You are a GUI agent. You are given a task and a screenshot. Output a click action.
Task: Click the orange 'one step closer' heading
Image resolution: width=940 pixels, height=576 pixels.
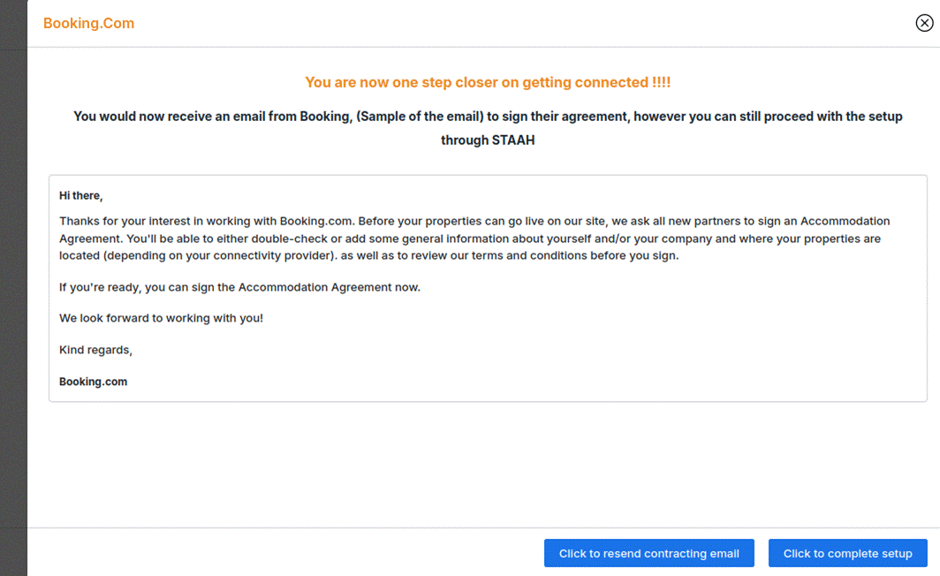[x=487, y=82]
